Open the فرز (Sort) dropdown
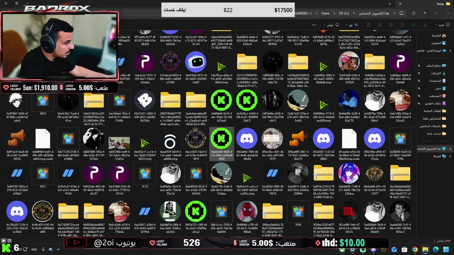Image resolution: width=454 pixels, height=255 pixels. coord(352,25)
